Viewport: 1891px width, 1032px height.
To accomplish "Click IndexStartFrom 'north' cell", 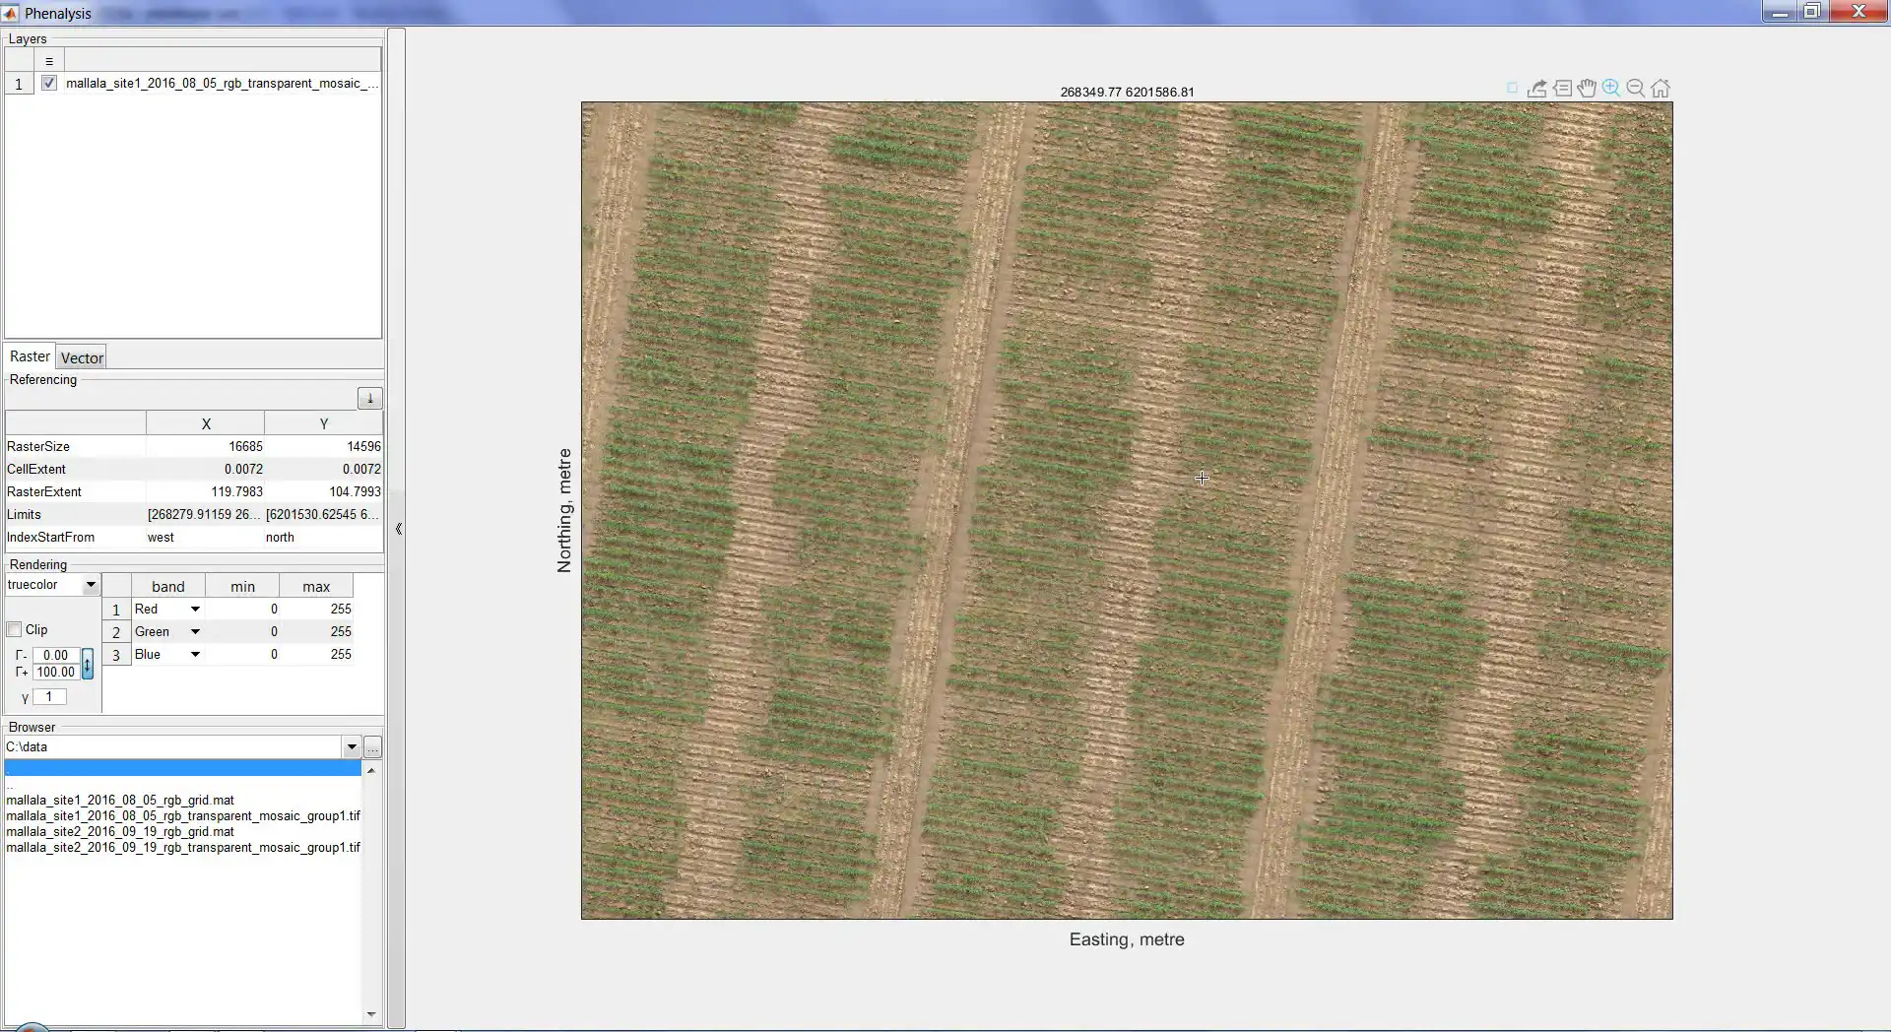I will pyautogui.click(x=324, y=538).
